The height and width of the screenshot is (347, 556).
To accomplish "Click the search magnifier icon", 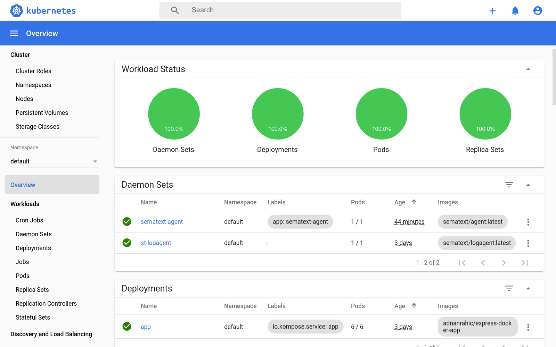I will (x=175, y=10).
